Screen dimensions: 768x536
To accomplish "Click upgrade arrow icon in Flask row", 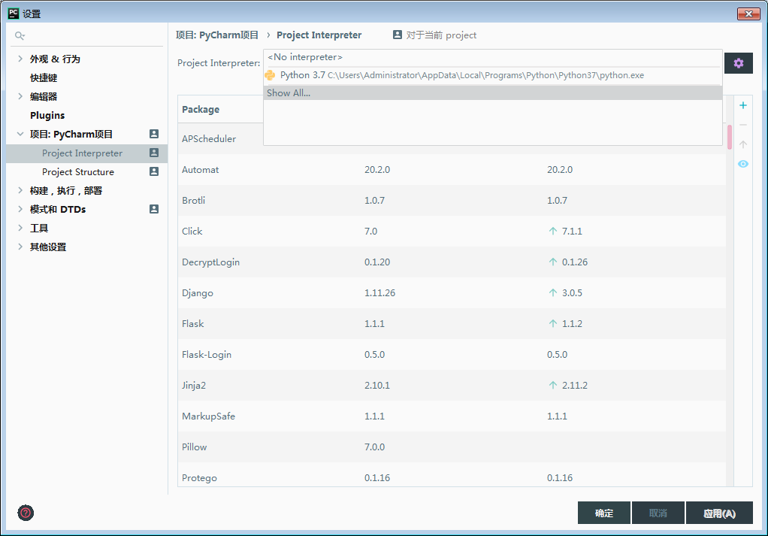I will pyautogui.click(x=553, y=323).
